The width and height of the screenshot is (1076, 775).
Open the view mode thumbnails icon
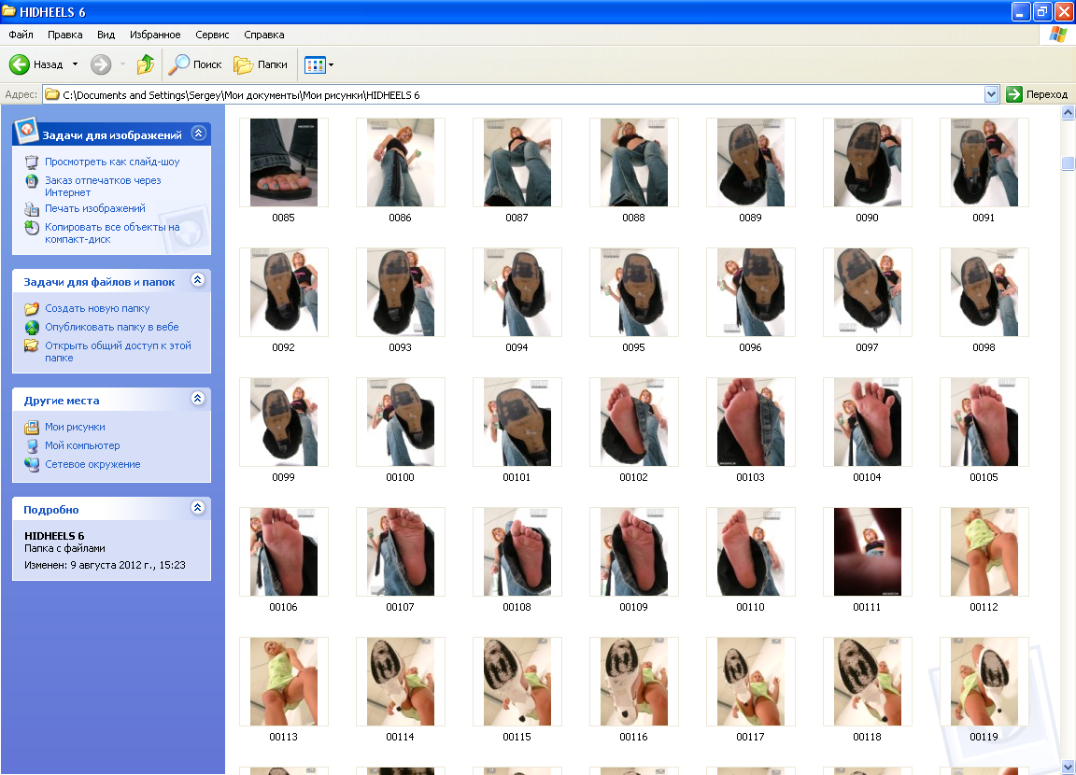[314, 65]
